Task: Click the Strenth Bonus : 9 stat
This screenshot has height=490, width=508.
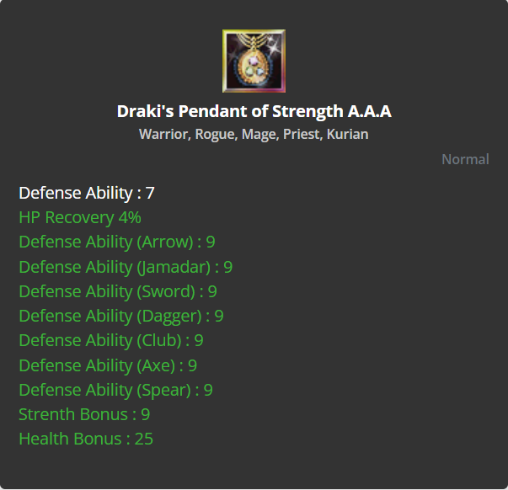Action: click(84, 414)
